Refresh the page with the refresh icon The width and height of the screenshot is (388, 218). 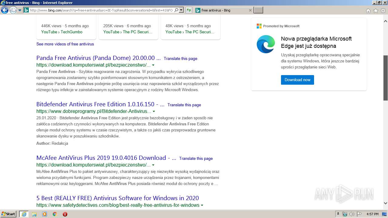point(189,10)
